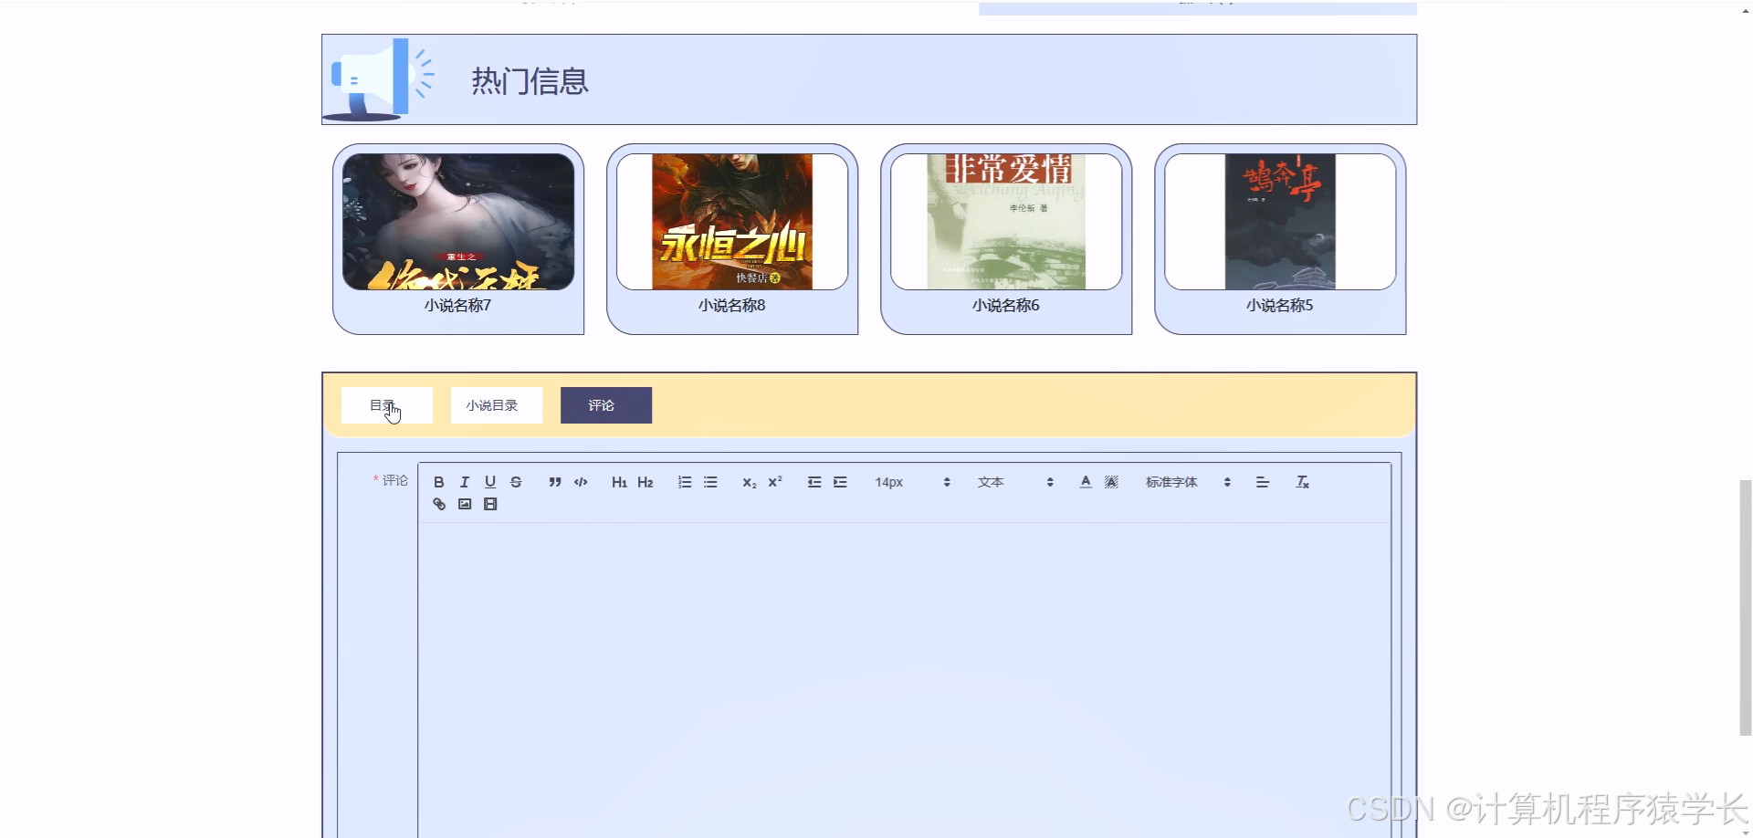Select the 永恒之心 book cover thumbnail
The image size is (1753, 838).
click(731, 221)
